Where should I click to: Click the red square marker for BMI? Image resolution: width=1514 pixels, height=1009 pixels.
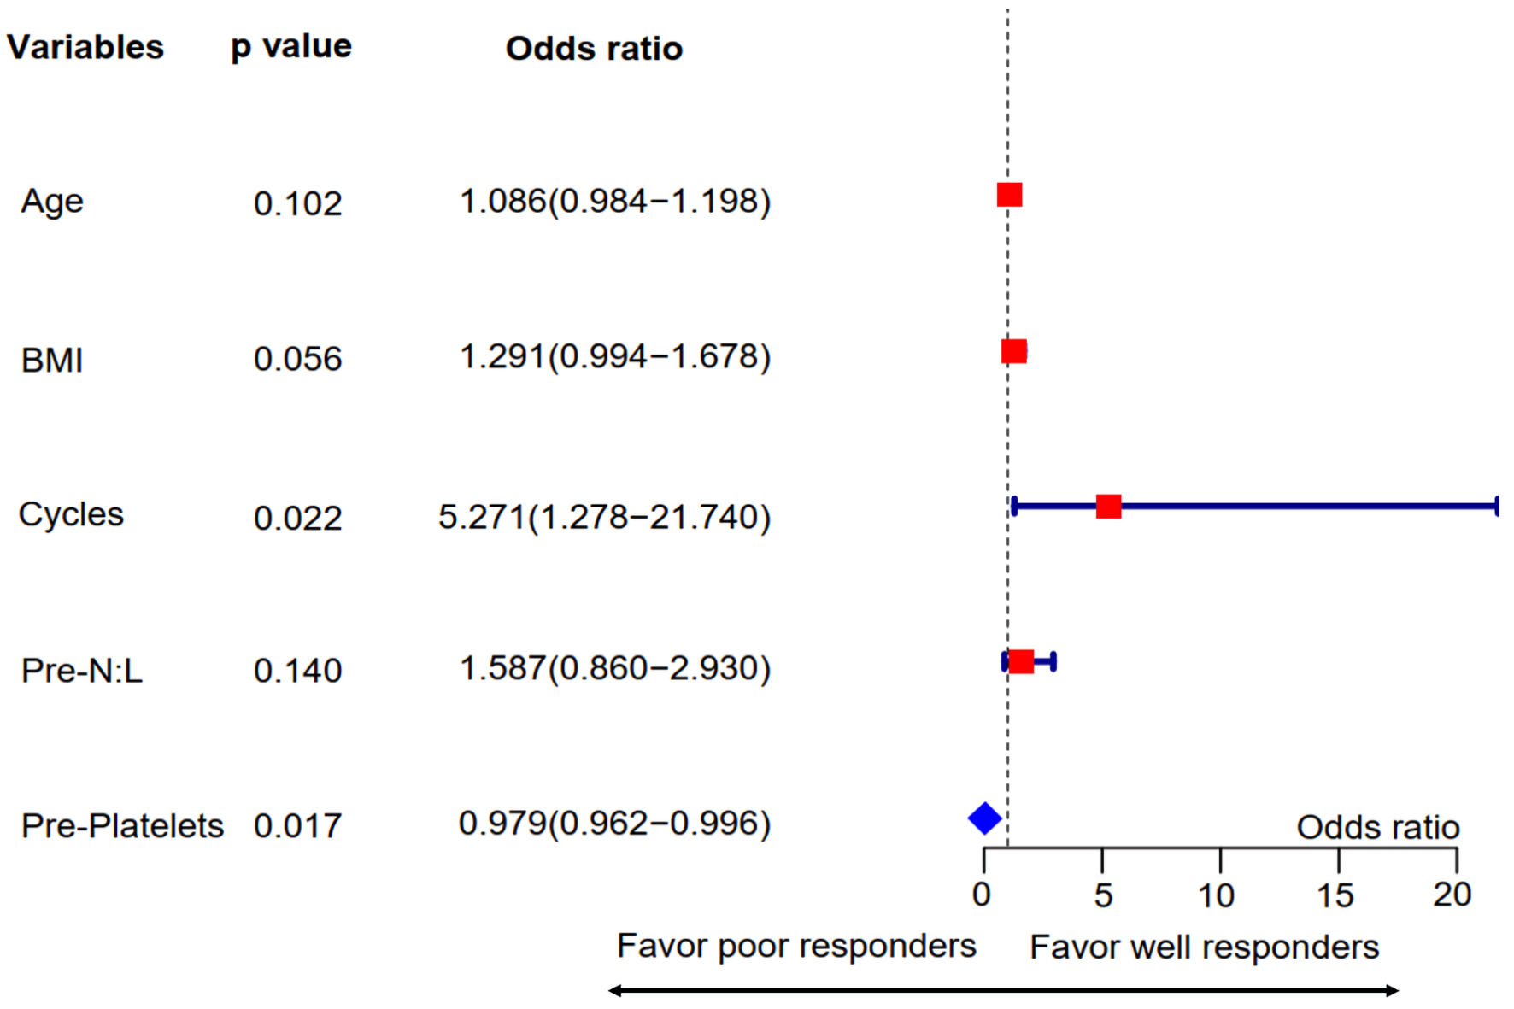coord(1014,351)
